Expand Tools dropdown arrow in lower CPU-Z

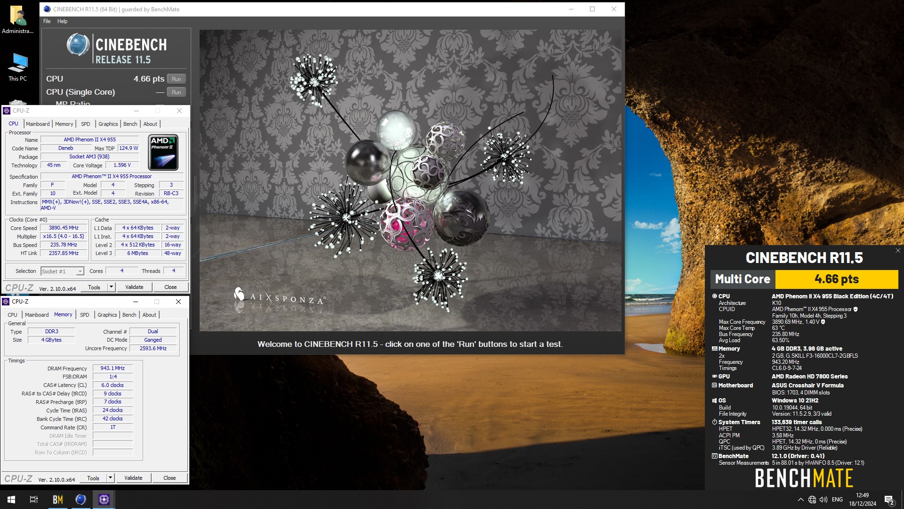click(x=110, y=478)
